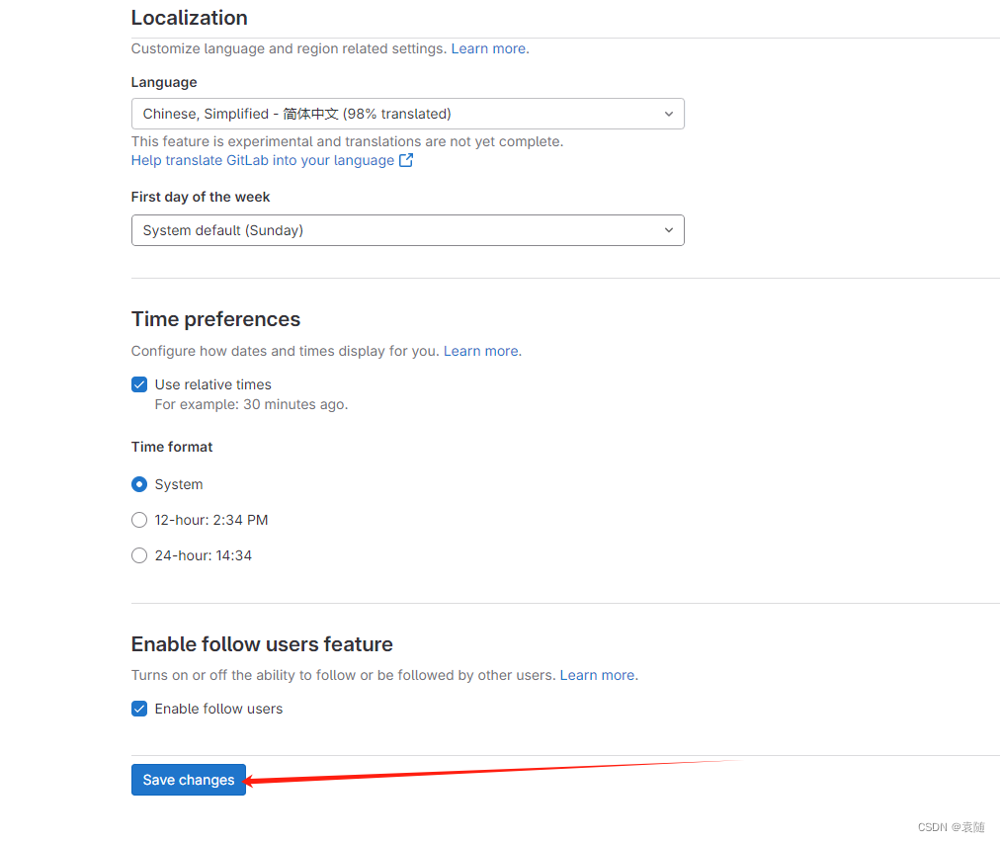Select the System time format radio
This screenshot has height=842, width=1000.
pyautogui.click(x=139, y=485)
